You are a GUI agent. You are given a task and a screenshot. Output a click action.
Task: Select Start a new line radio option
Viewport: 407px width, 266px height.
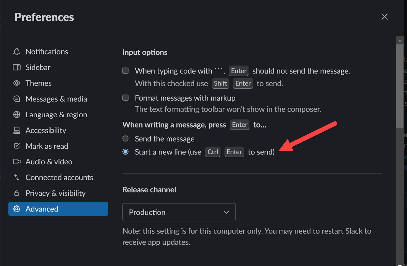coord(125,152)
